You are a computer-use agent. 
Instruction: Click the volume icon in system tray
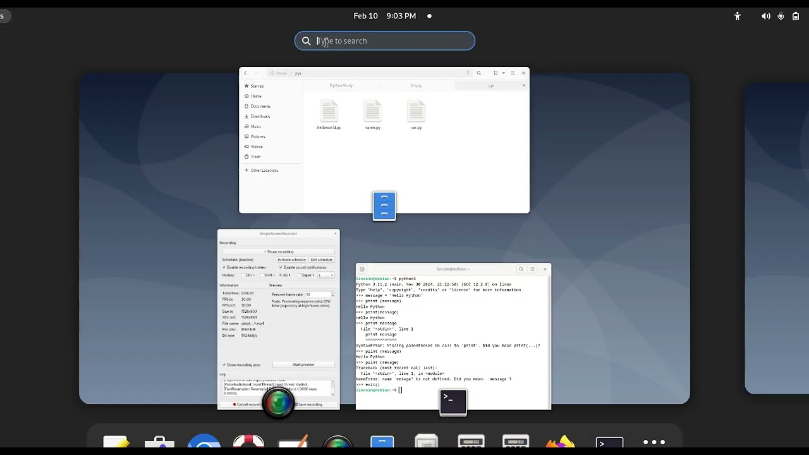(x=766, y=16)
